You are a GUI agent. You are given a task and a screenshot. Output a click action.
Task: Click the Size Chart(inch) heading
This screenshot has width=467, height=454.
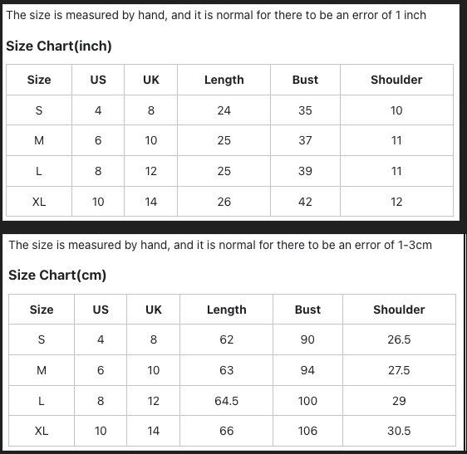(59, 46)
